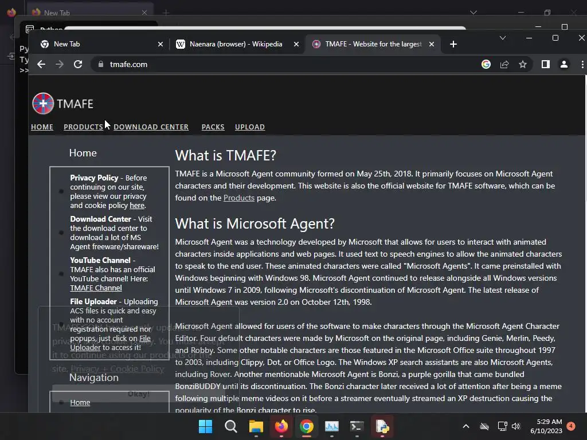Open the Chrome tab search dropdown
This screenshot has height=440, width=587.
[502, 38]
